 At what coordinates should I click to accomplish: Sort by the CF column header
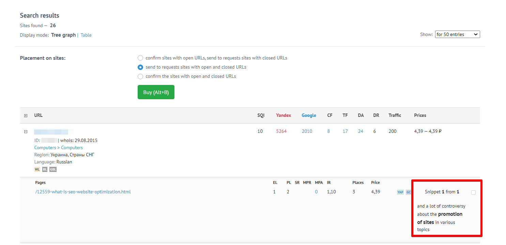330,115
